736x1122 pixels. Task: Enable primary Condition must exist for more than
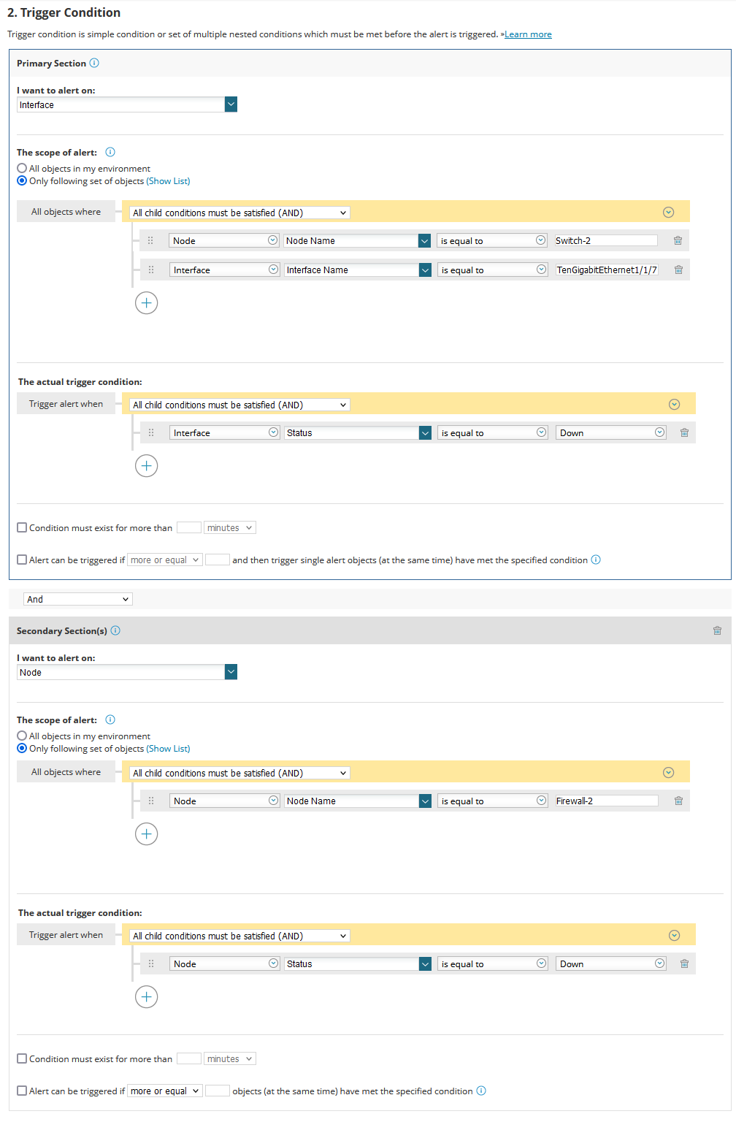click(22, 528)
